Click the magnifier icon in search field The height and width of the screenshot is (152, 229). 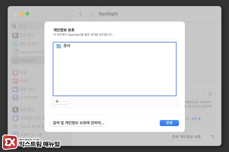pyautogui.click(x=14, y=26)
